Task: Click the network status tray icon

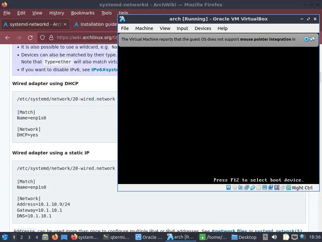Action: point(294,237)
